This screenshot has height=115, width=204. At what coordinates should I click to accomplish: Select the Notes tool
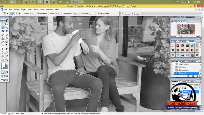[x=3, y=56]
